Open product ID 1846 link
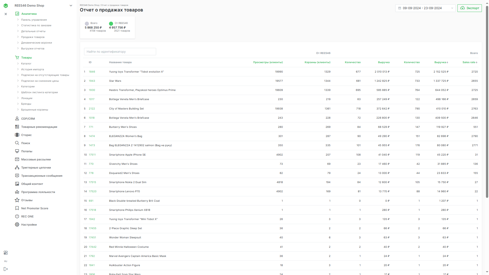489x275 pixels. (x=92, y=72)
